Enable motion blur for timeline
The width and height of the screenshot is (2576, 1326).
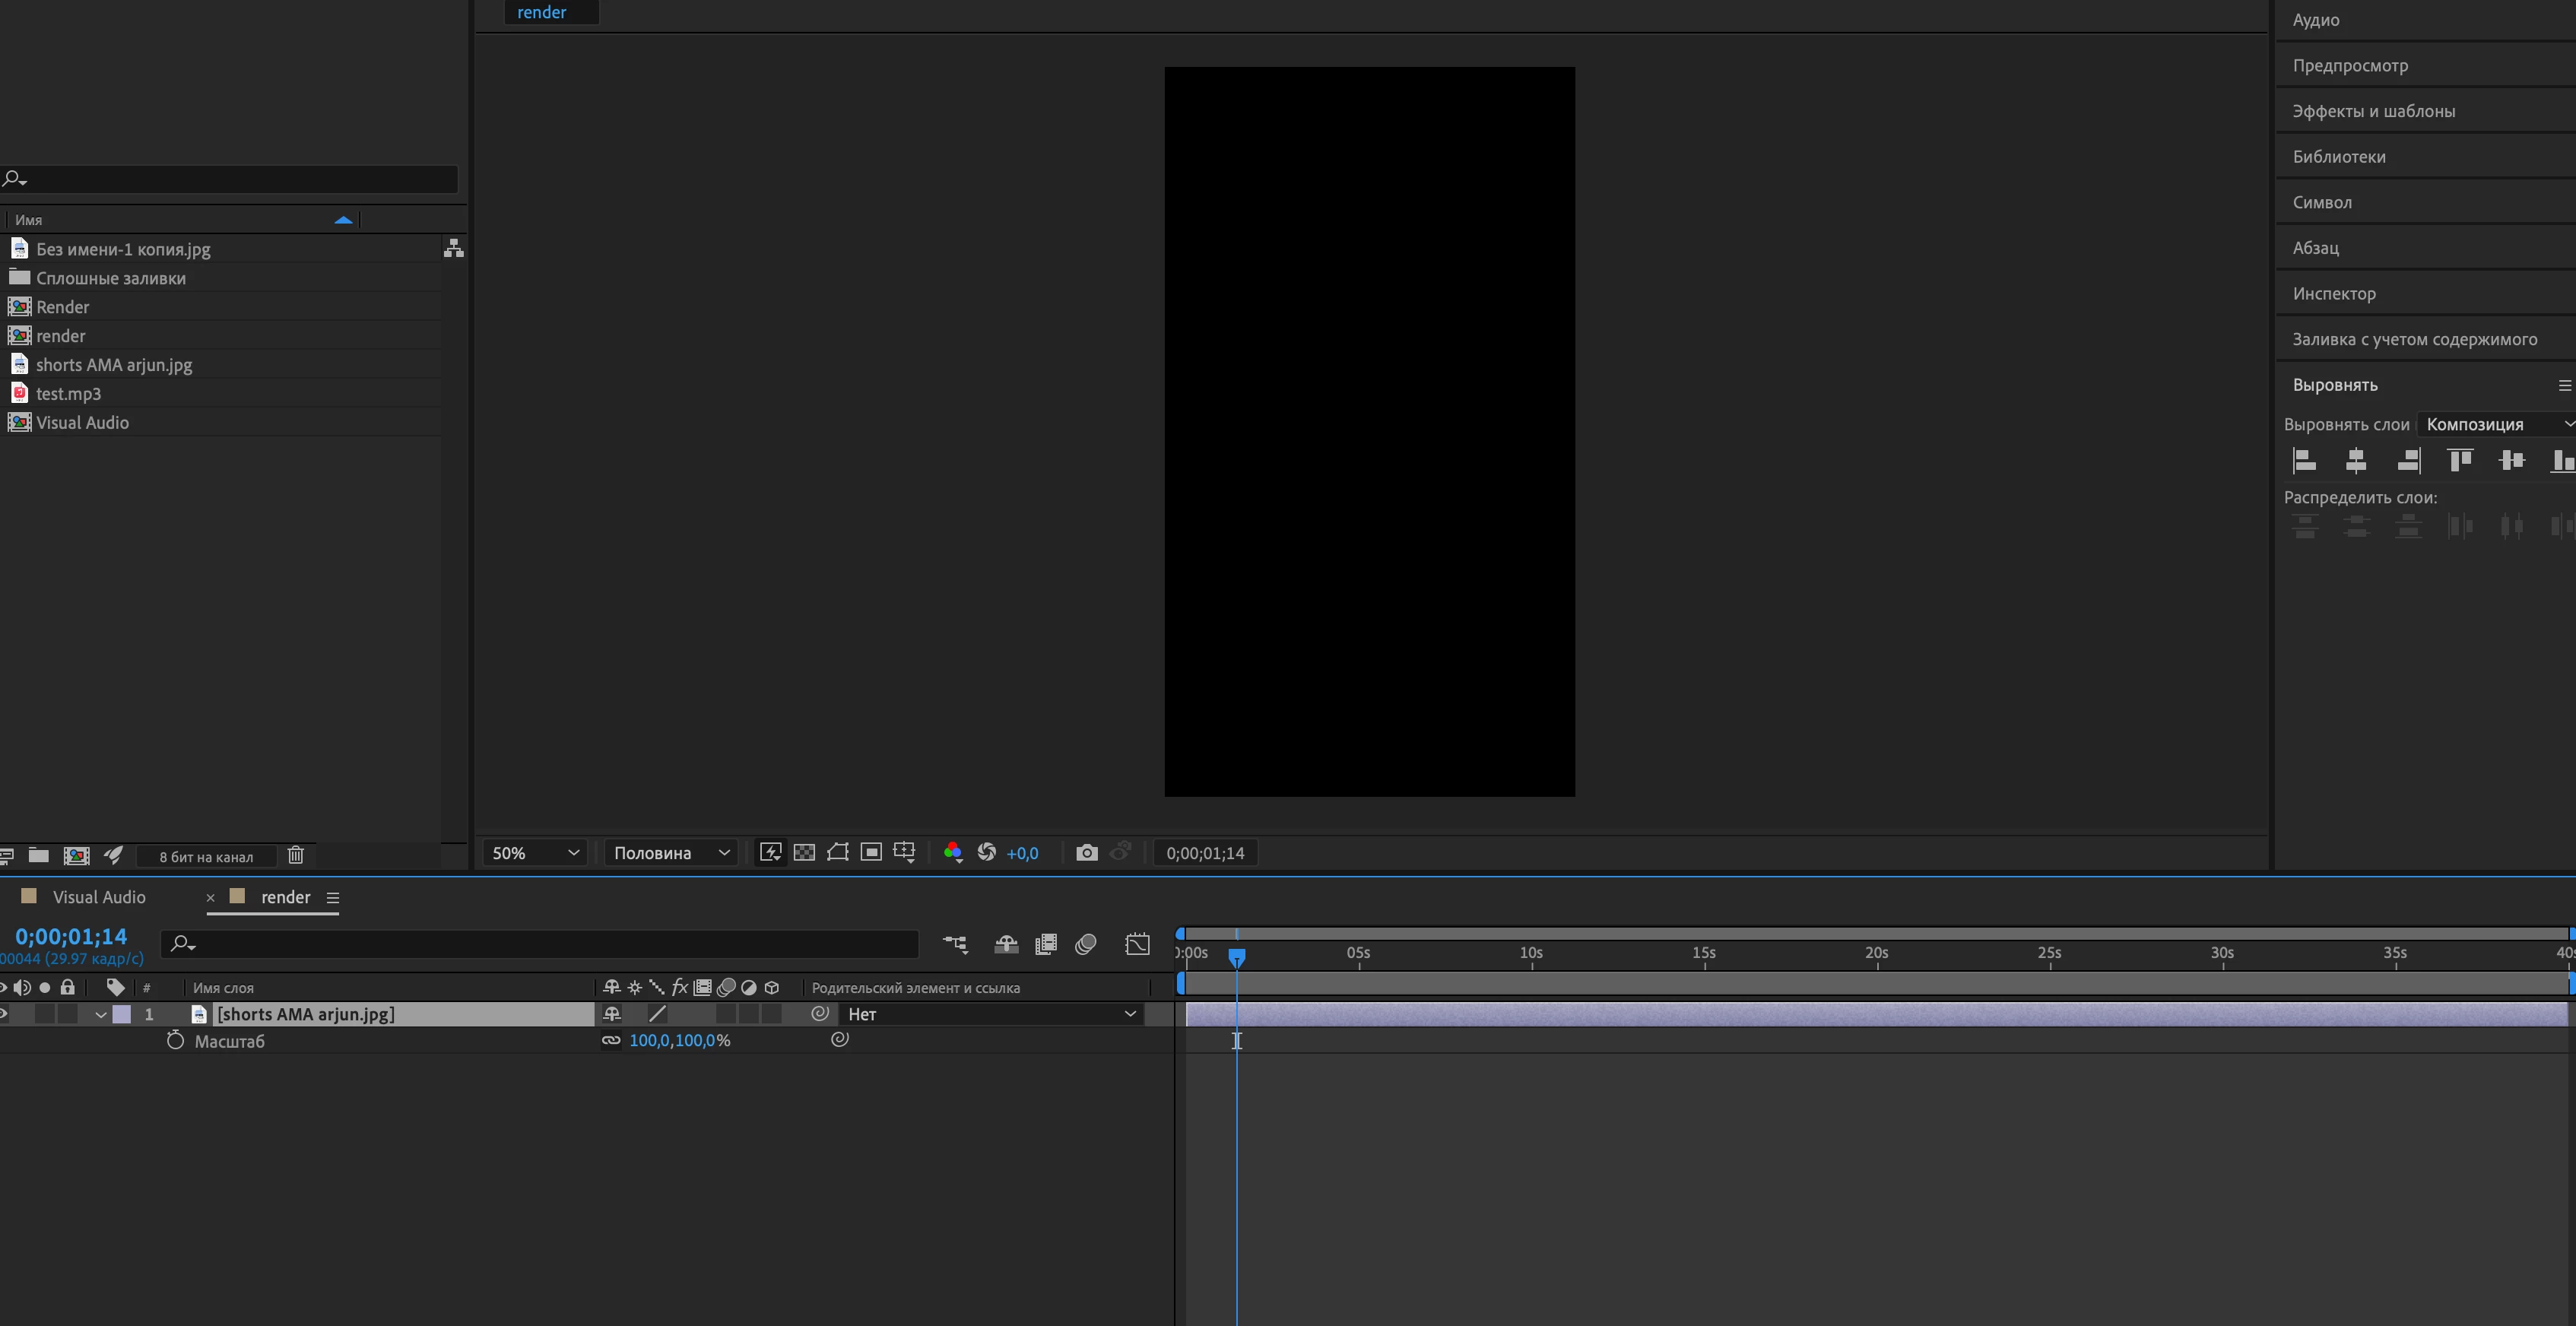[x=1085, y=944]
